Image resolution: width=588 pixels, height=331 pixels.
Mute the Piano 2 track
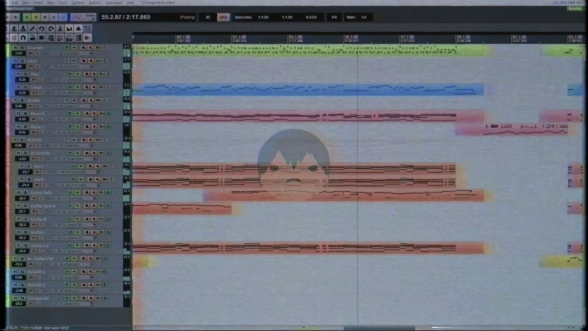click(18, 127)
